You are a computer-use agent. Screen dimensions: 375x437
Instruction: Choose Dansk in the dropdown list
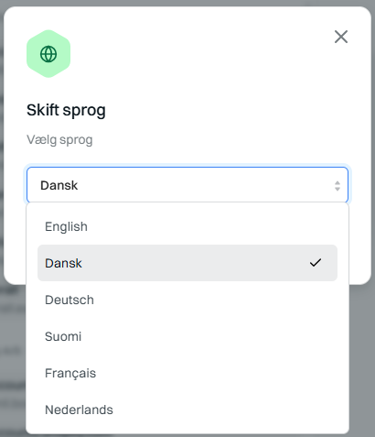pyautogui.click(x=187, y=263)
